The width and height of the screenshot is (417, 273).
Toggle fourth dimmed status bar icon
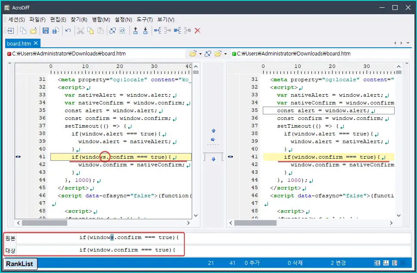click(403, 263)
